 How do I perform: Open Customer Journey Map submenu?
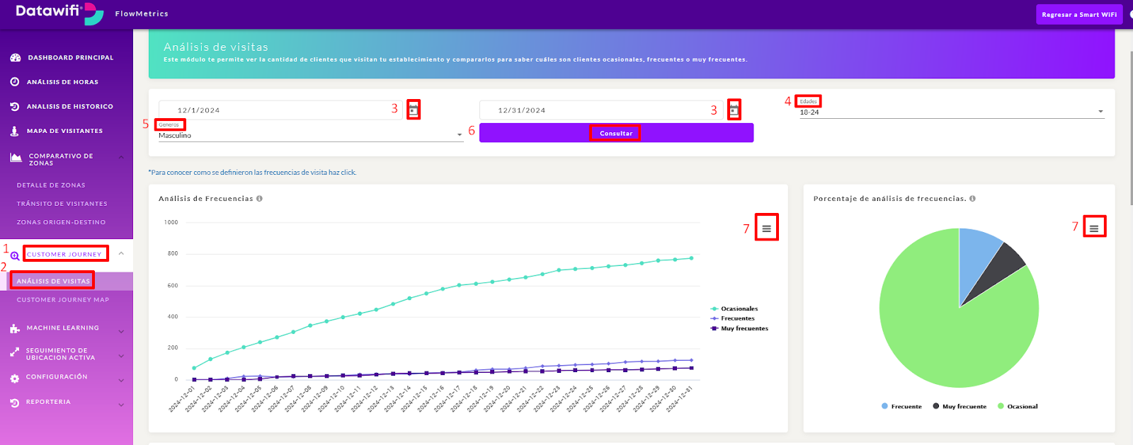(x=63, y=300)
